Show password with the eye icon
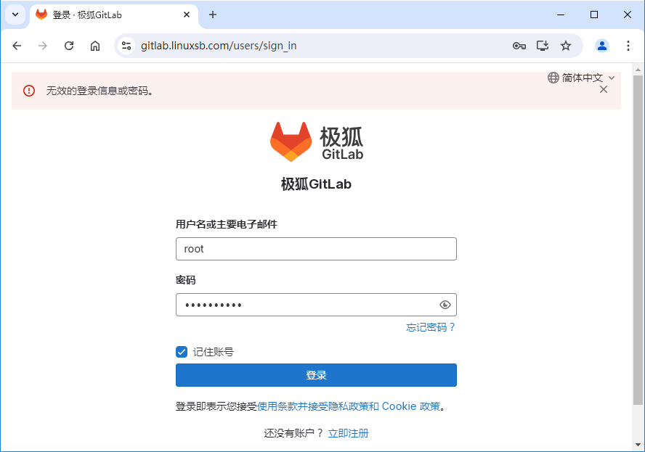 pyautogui.click(x=445, y=305)
